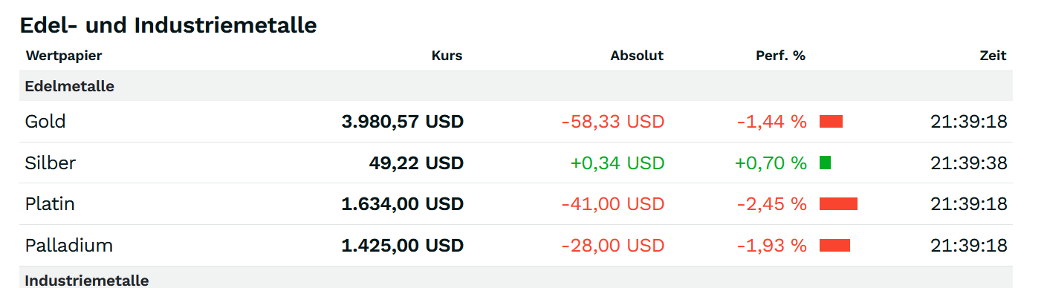Click the red performance bar for Palladium
Screen dimensions: 1047x288
point(834,245)
